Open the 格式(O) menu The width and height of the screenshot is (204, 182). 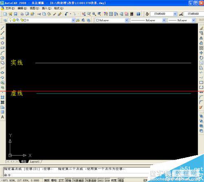click(59, 9)
